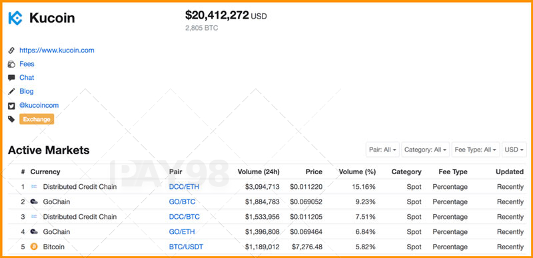Open the Blog link
The image size is (533, 258).
tap(27, 91)
